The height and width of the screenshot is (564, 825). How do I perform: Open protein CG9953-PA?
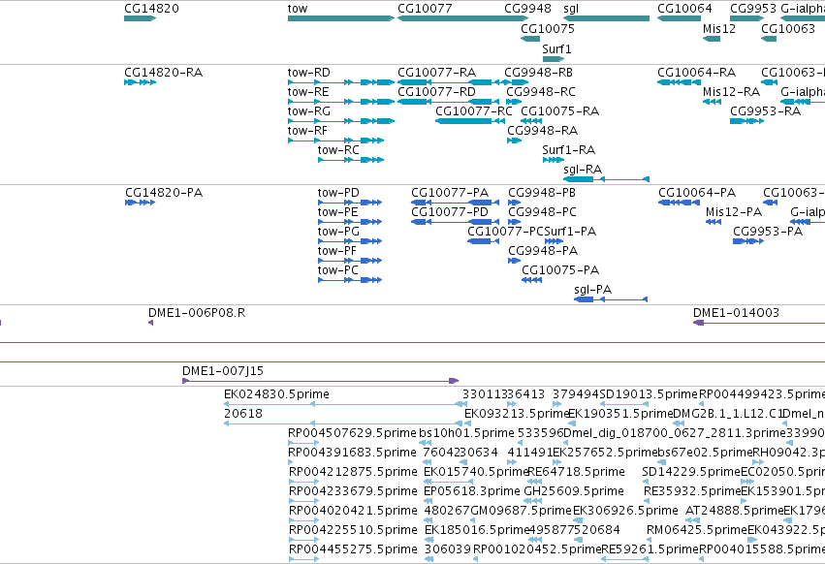point(748,241)
